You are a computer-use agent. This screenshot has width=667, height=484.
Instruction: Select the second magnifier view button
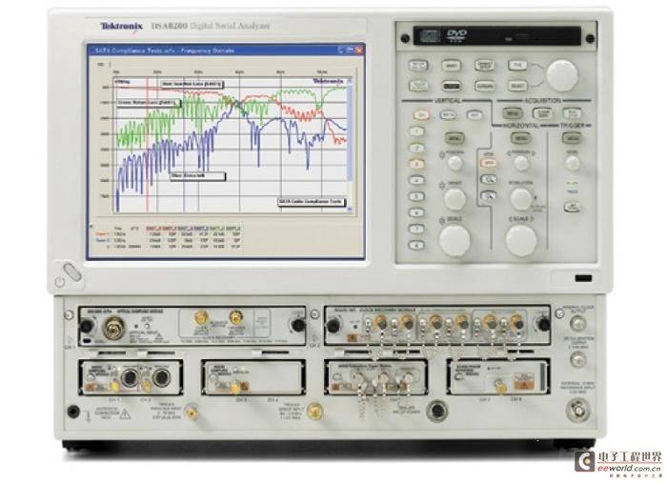click(x=488, y=196)
